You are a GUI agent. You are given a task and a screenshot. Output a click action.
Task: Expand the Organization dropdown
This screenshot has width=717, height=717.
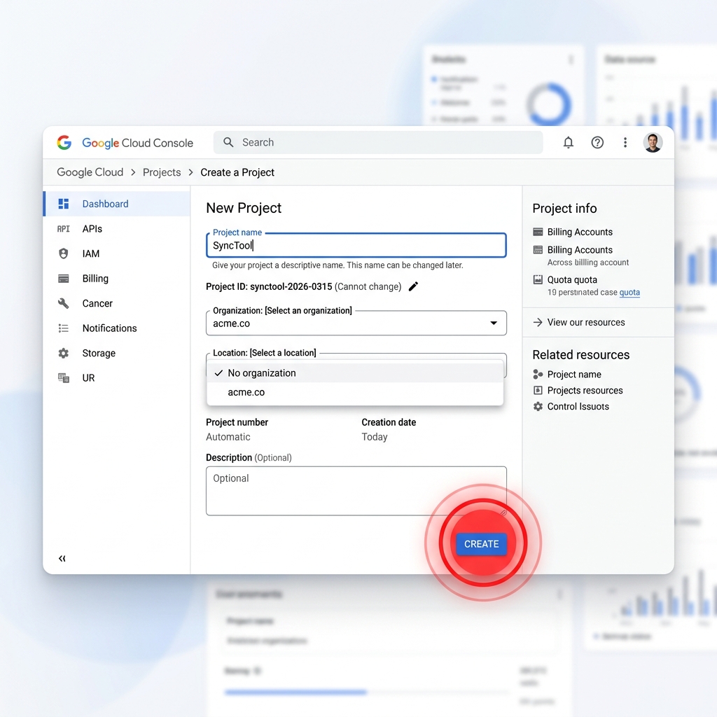(494, 323)
